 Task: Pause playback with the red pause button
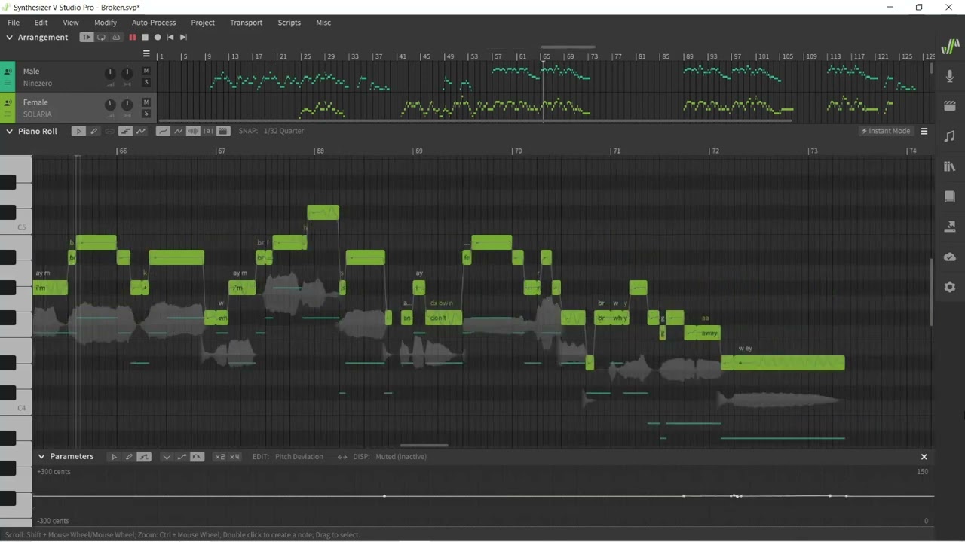133,37
